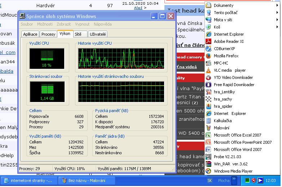This screenshot has height=187, width=282.
Task: Open Bez názvu - Malování taskbar button
Action: point(87,181)
